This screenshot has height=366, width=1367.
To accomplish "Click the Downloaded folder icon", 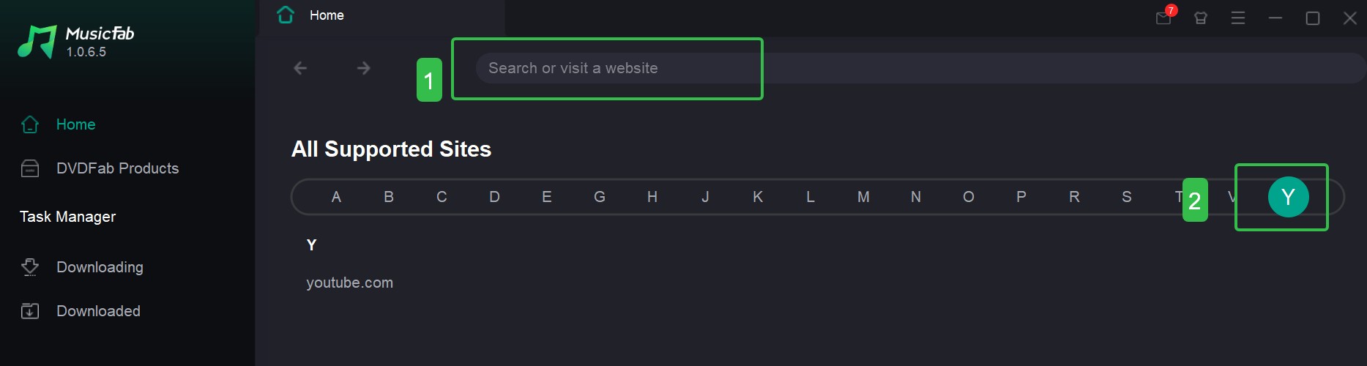I will (x=30, y=311).
